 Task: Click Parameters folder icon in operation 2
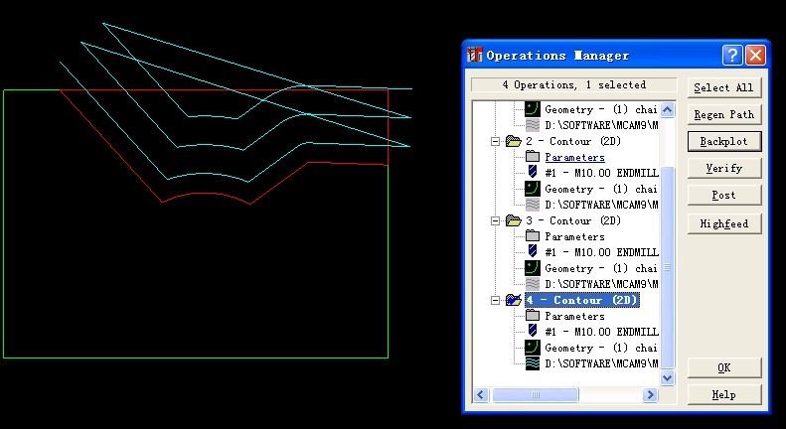pyautogui.click(x=533, y=157)
